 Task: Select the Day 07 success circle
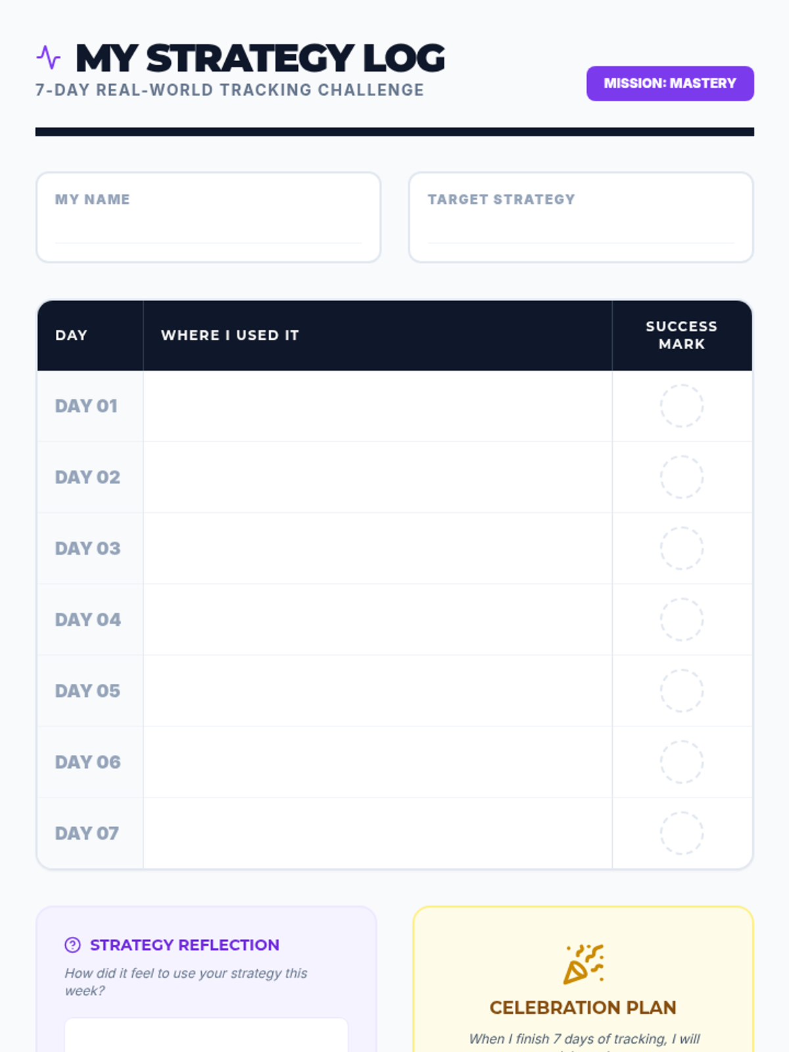click(682, 833)
